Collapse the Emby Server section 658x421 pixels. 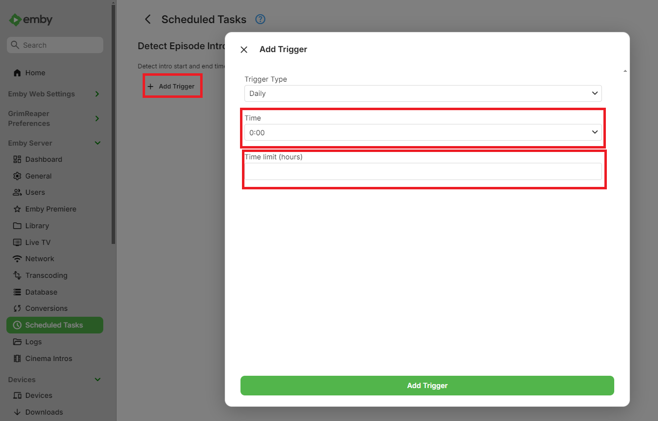(97, 143)
